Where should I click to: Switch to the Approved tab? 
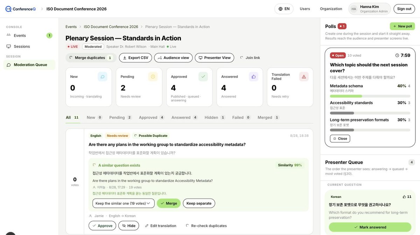(152, 117)
